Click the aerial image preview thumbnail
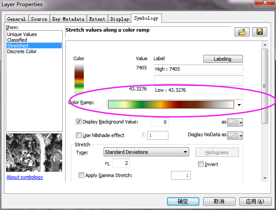 [x=34, y=152]
